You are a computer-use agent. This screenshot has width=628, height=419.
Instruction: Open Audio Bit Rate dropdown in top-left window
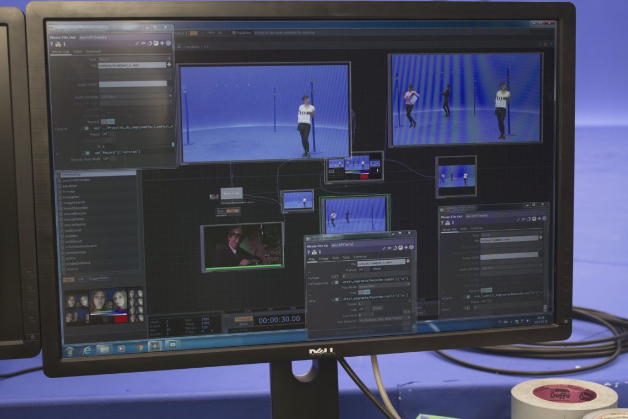coord(136,96)
